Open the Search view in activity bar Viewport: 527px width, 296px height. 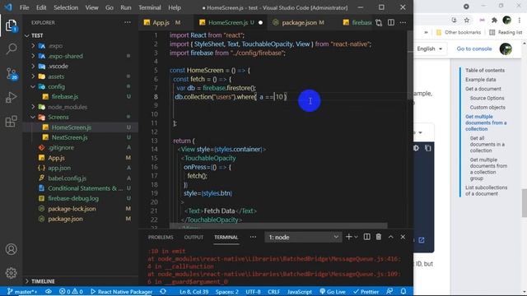[12, 49]
